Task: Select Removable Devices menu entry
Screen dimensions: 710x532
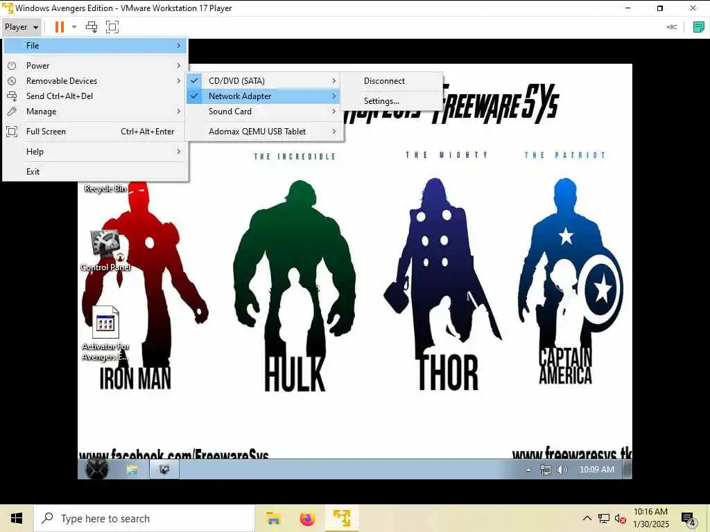Action: (96, 81)
